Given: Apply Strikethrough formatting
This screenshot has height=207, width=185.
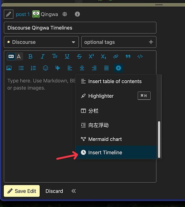Looking at the screenshot, I should point(79,56).
